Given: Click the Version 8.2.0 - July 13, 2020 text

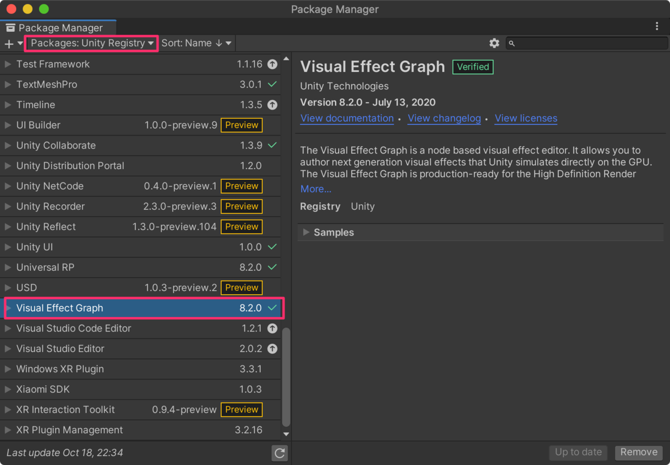Looking at the screenshot, I should [368, 102].
